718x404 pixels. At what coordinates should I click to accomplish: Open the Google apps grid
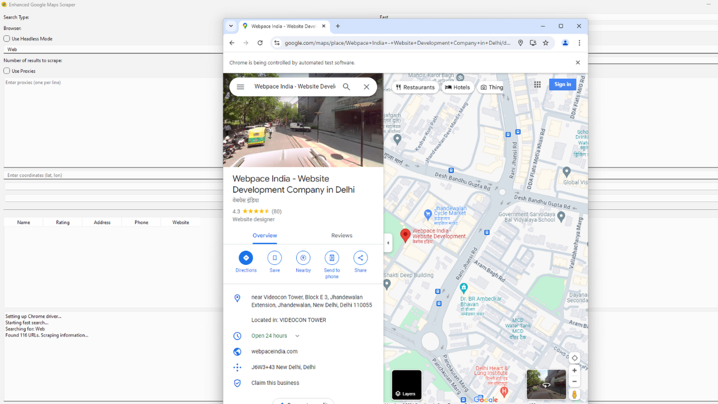(537, 84)
